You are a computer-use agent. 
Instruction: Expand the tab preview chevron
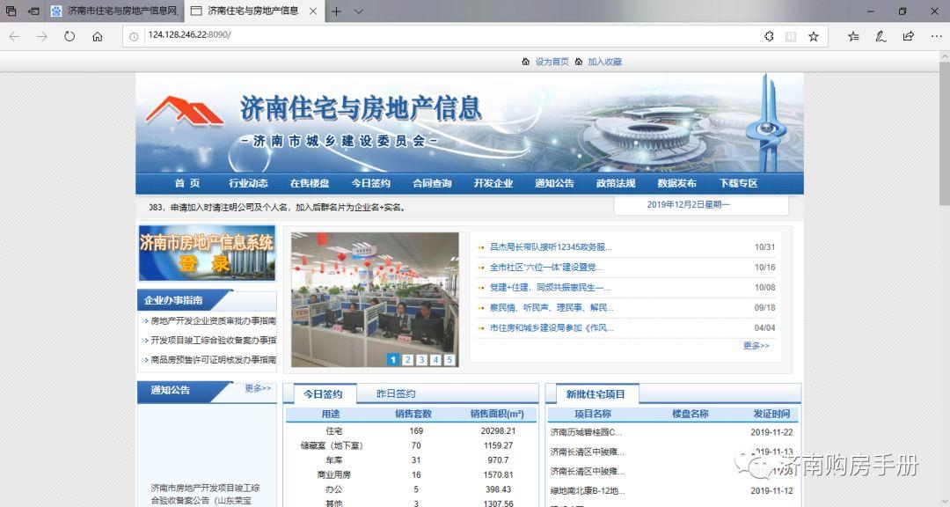359,11
